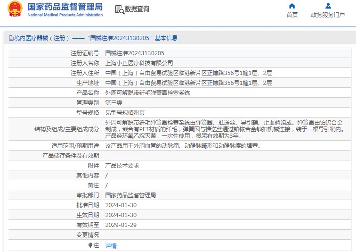Click the 有效期至 row label
This screenshot has width=356, height=252.
pos(88,225)
